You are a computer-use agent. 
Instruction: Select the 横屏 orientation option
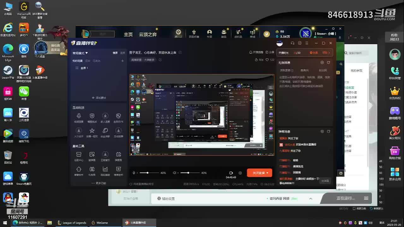tap(115, 53)
